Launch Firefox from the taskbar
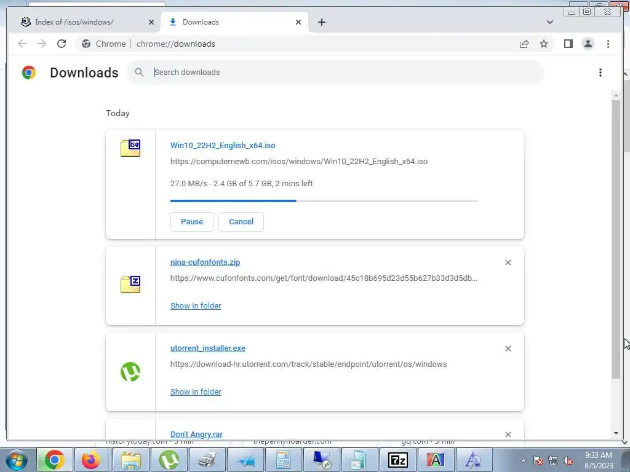Viewport: 630px width, 472px height. (x=91, y=460)
